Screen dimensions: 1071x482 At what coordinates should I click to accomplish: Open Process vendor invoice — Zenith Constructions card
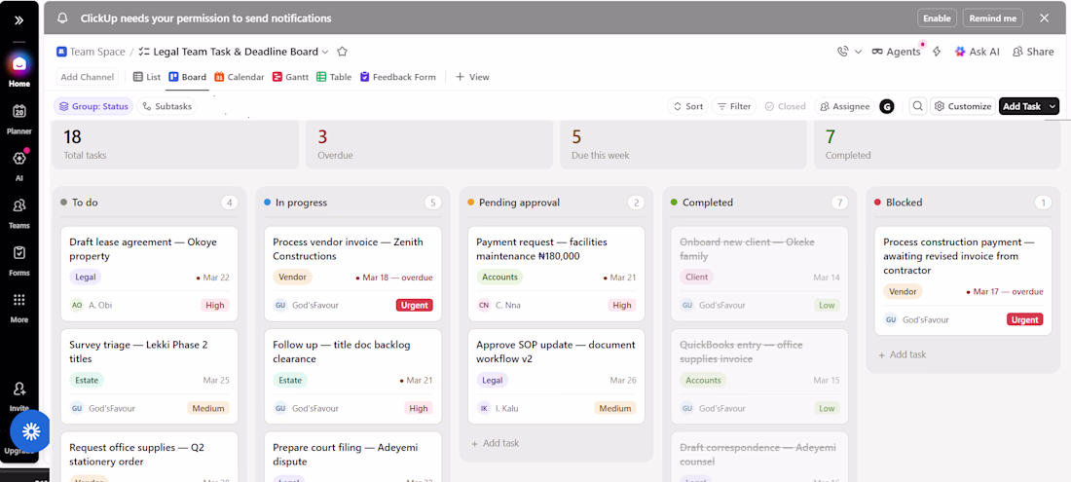coord(352,274)
